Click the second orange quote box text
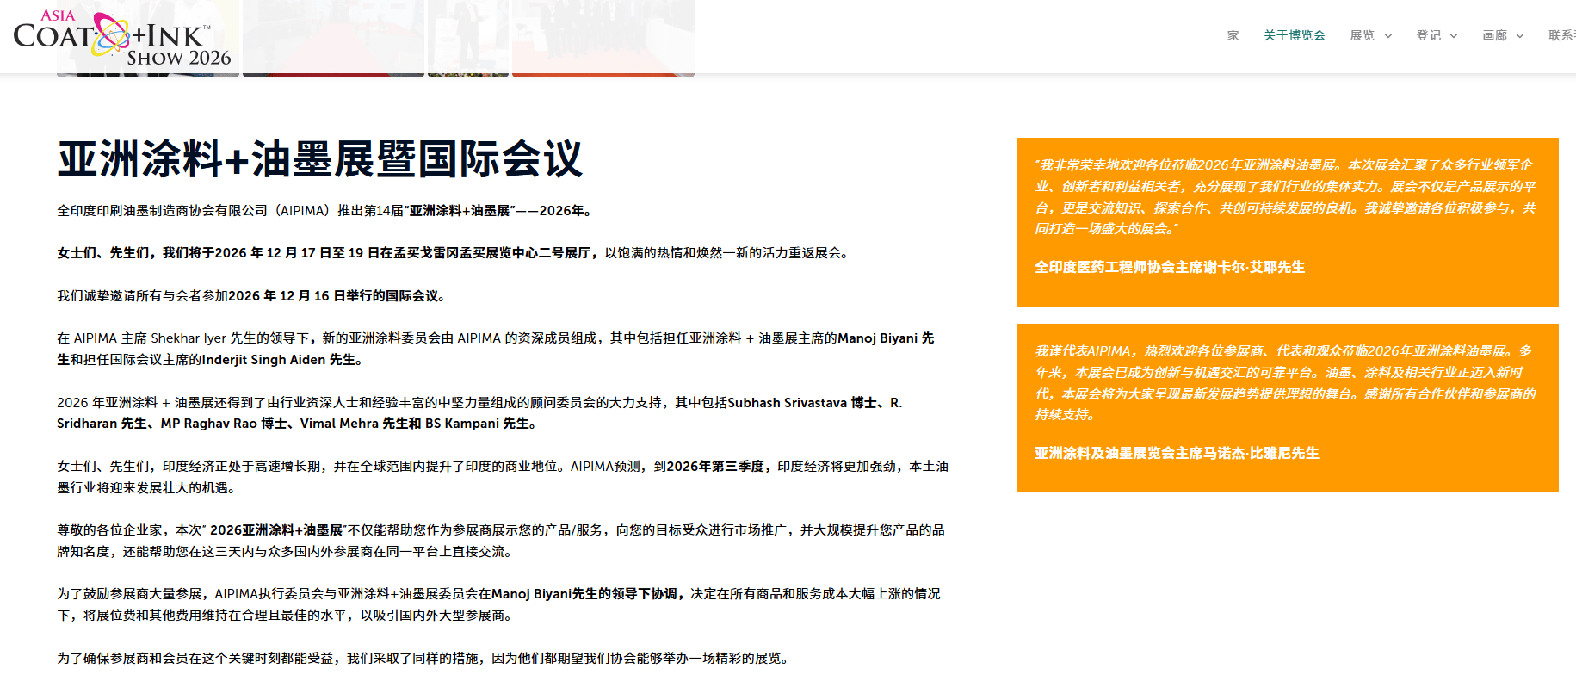This screenshot has width=1576, height=675. [1286, 382]
